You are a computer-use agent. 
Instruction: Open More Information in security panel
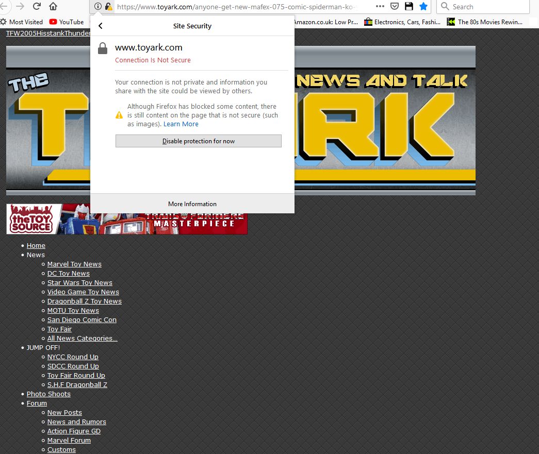click(192, 204)
